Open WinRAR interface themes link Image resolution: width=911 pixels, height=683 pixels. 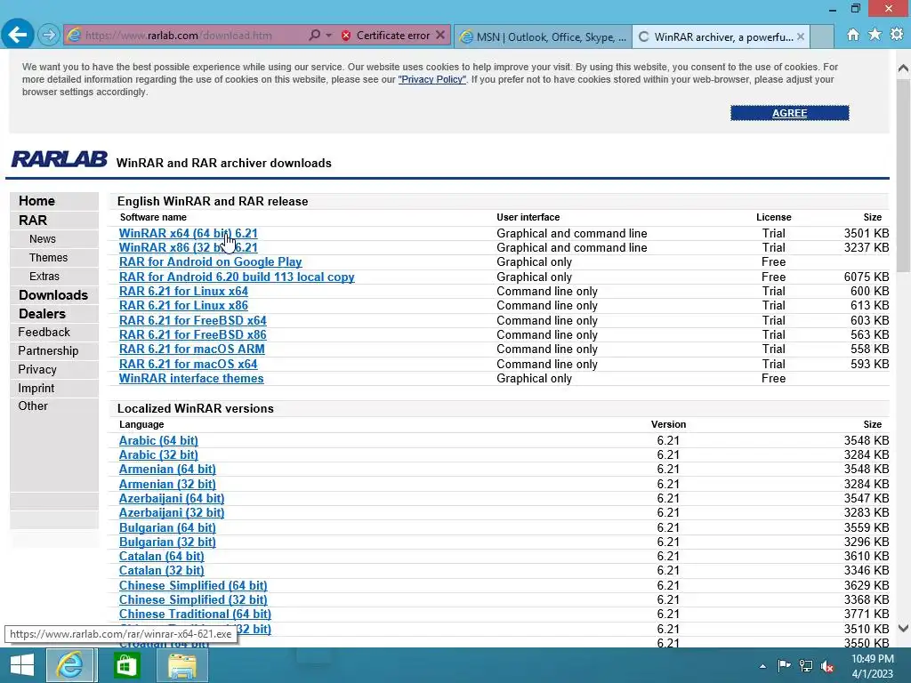click(191, 379)
